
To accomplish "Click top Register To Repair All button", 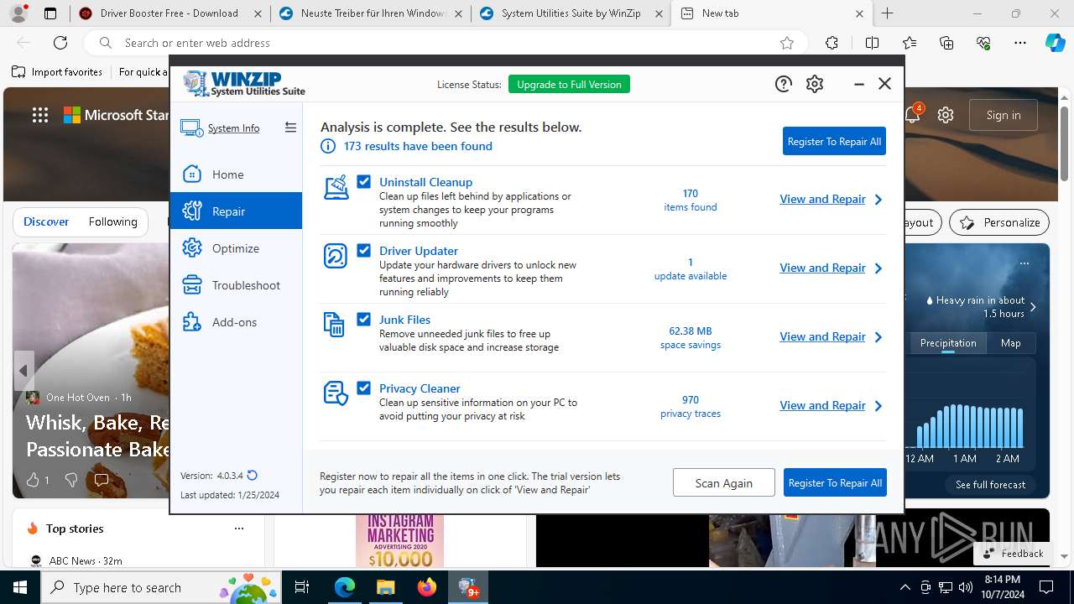I will pos(834,141).
